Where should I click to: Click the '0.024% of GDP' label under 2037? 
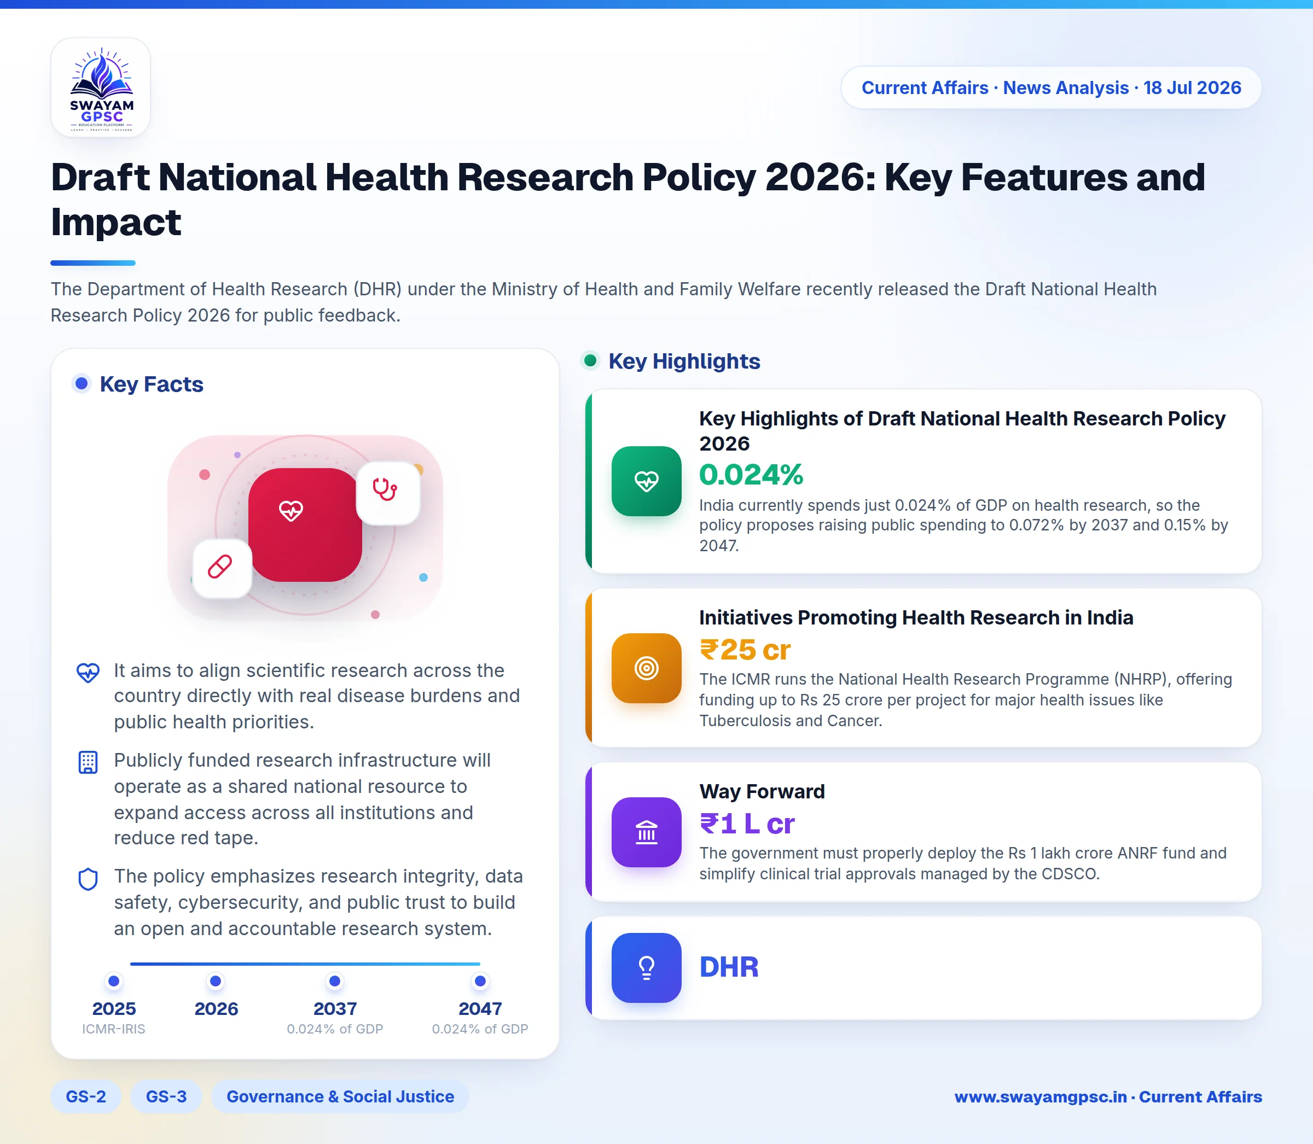coord(335,1029)
